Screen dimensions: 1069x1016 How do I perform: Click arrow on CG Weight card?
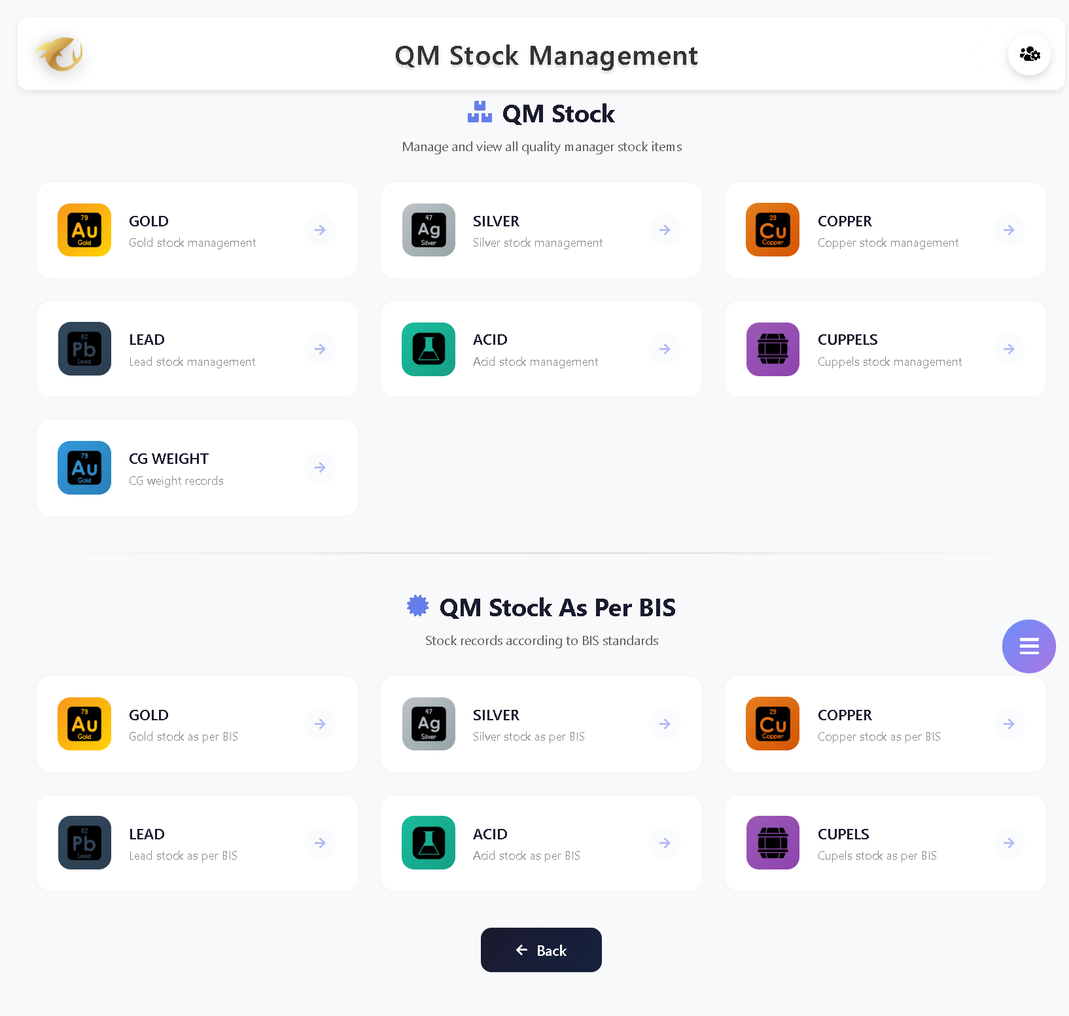coord(320,468)
